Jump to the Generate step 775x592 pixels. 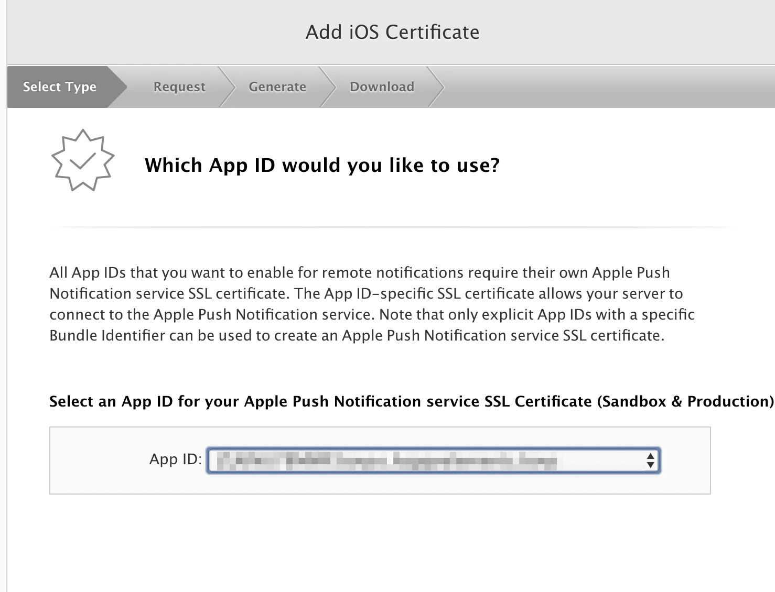click(277, 87)
